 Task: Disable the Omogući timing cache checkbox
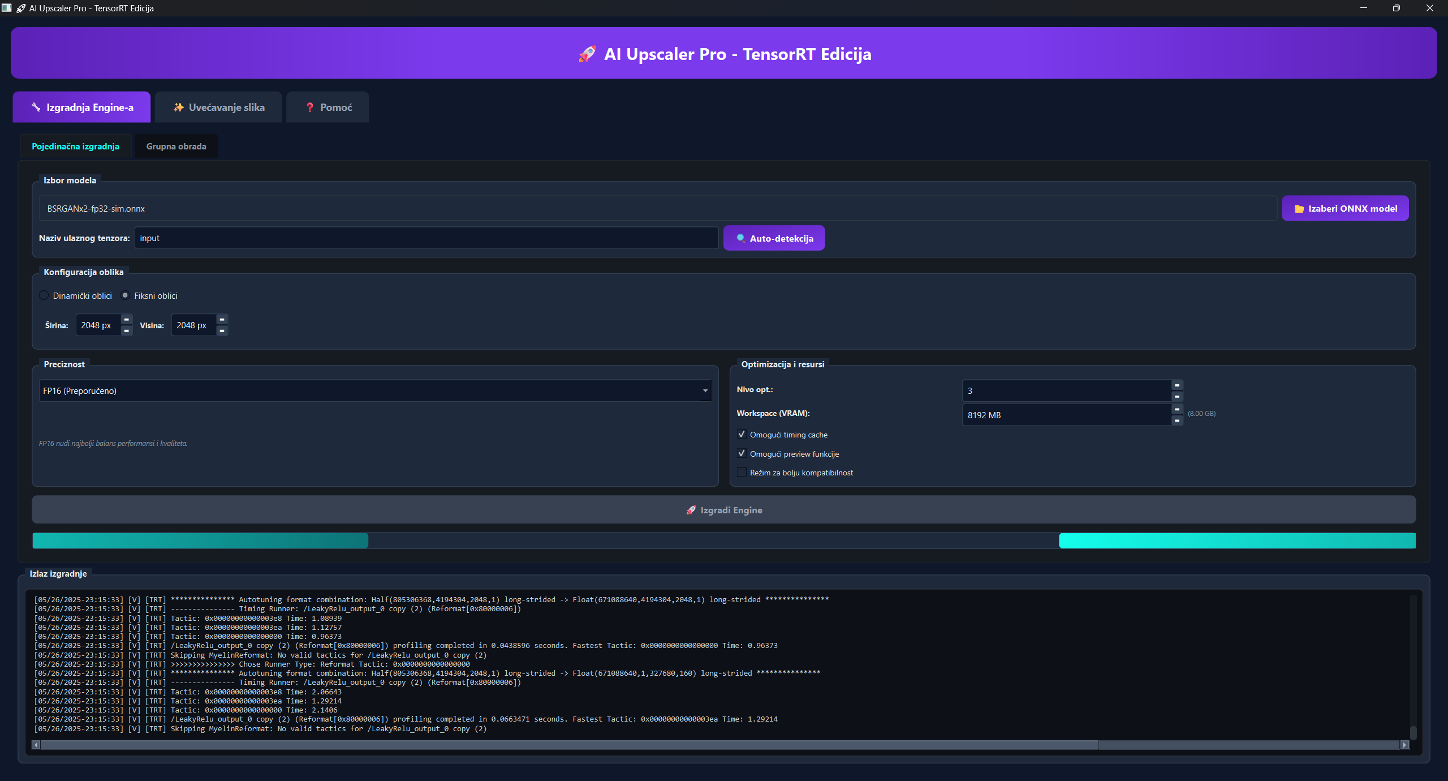(x=742, y=435)
